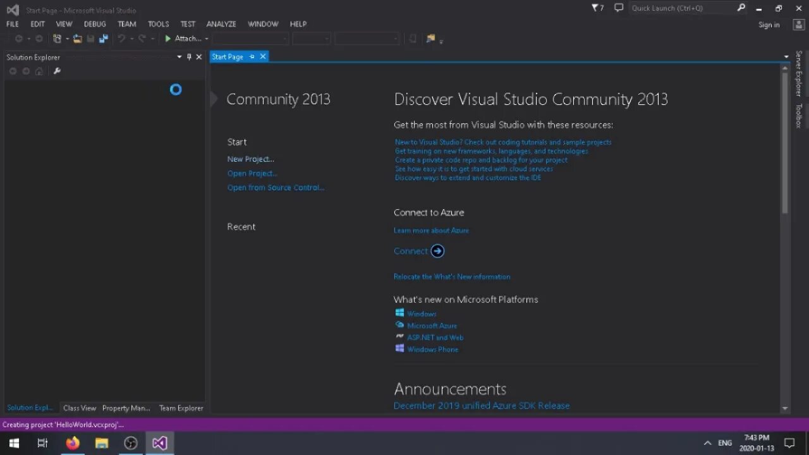Screen dimensions: 809x455
Task: Open File Explorer from the taskbar
Action: point(102,443)
